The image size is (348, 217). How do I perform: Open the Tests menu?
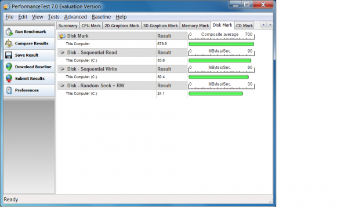click(x=53, y=17)
